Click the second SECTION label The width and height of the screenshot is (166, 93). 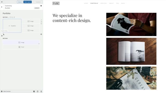click(5, 38)
